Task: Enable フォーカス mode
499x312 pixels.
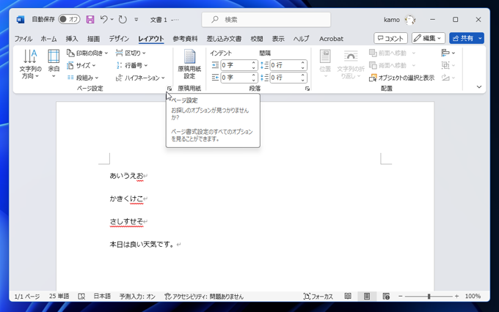Action: coord(318,297)
